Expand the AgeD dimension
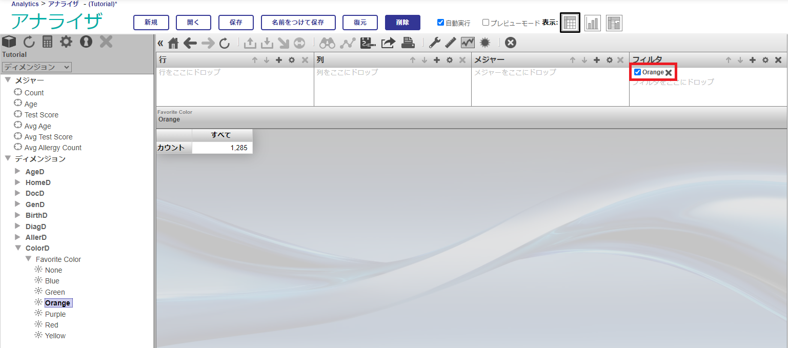 tap(17, 171)
